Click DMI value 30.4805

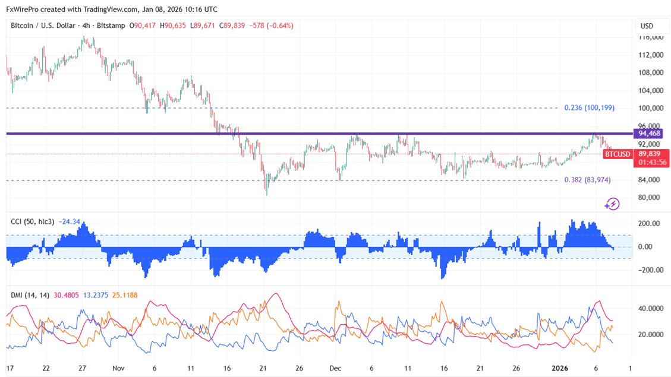point(67,295)
